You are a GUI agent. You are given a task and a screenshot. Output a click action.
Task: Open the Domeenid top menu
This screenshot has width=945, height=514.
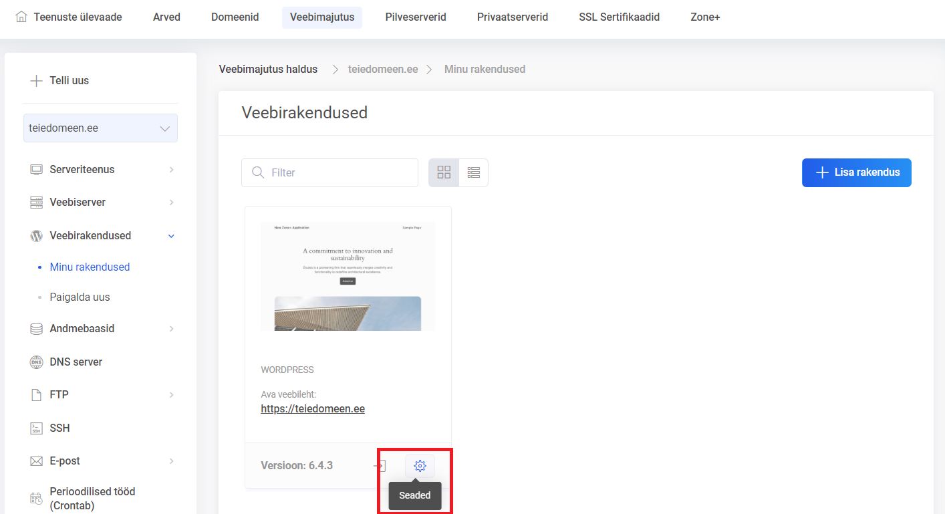pyautogui.click(x=235, y=17)
